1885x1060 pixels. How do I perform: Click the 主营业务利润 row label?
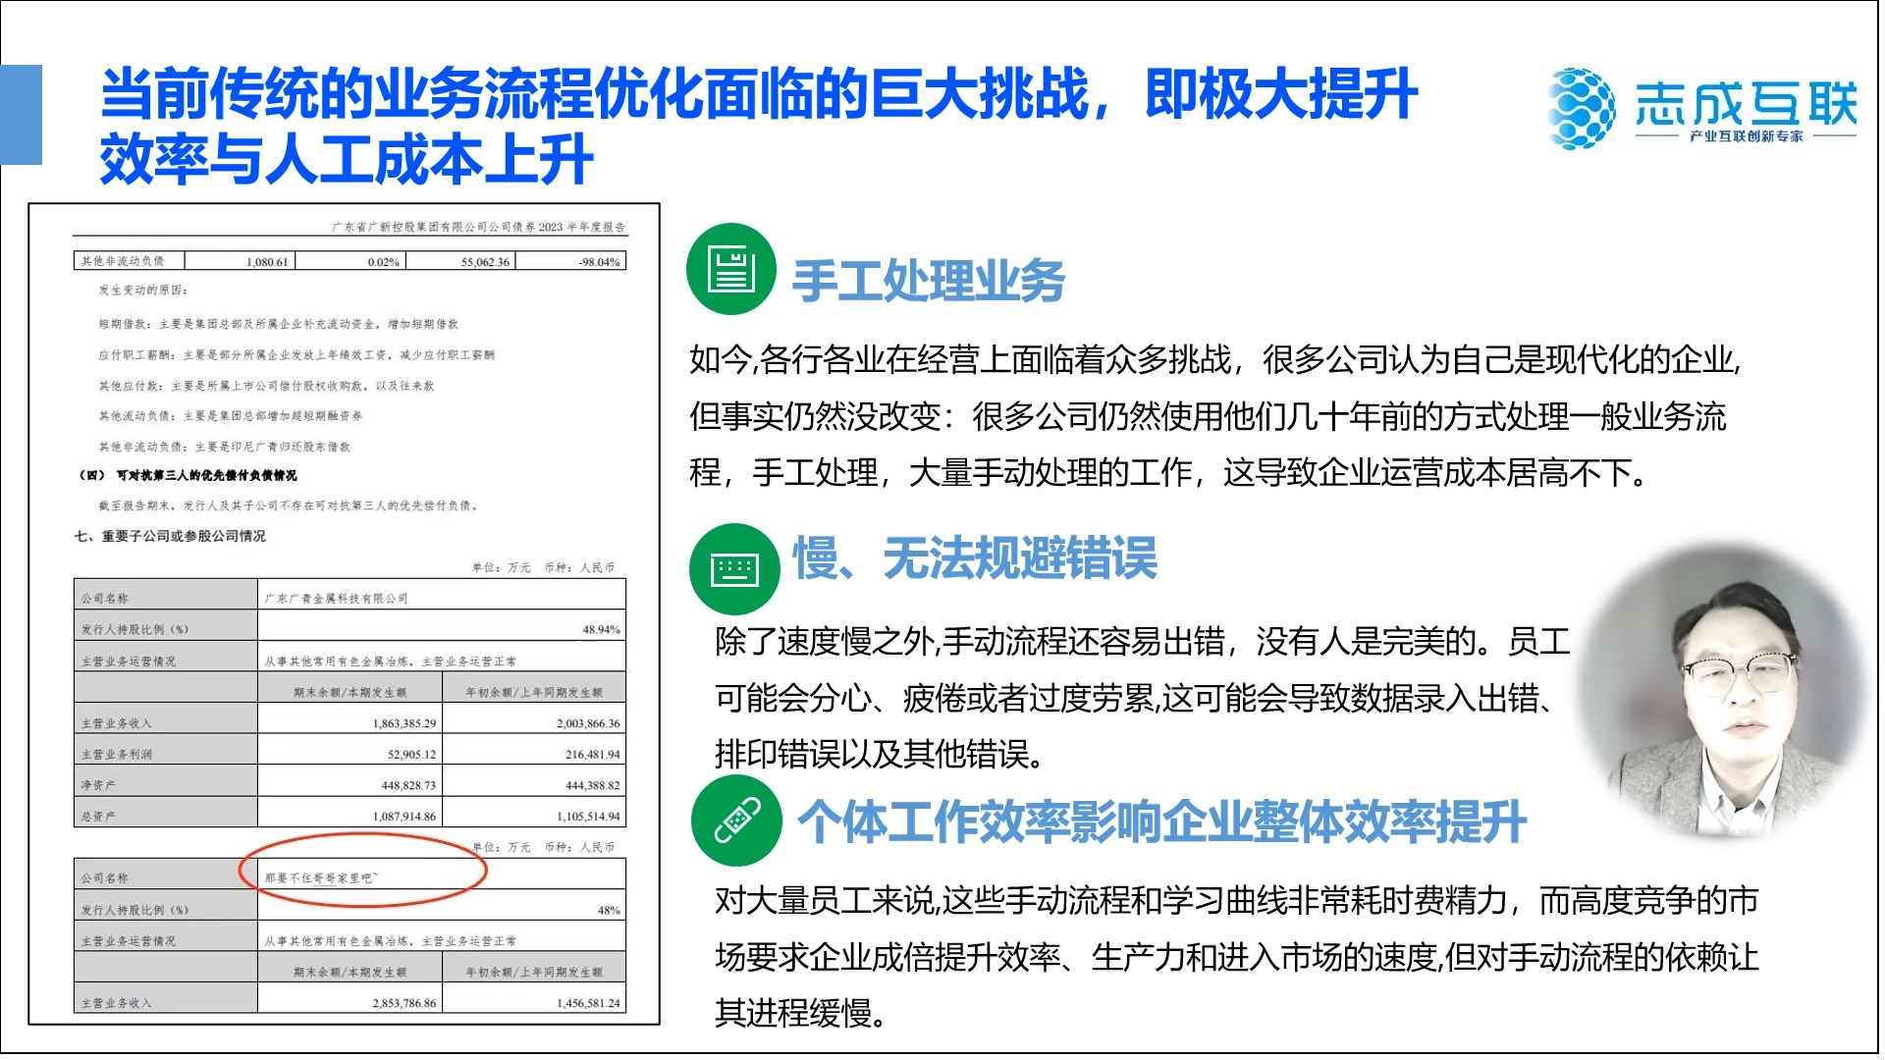pyautogui.click(x=117, y=755)
